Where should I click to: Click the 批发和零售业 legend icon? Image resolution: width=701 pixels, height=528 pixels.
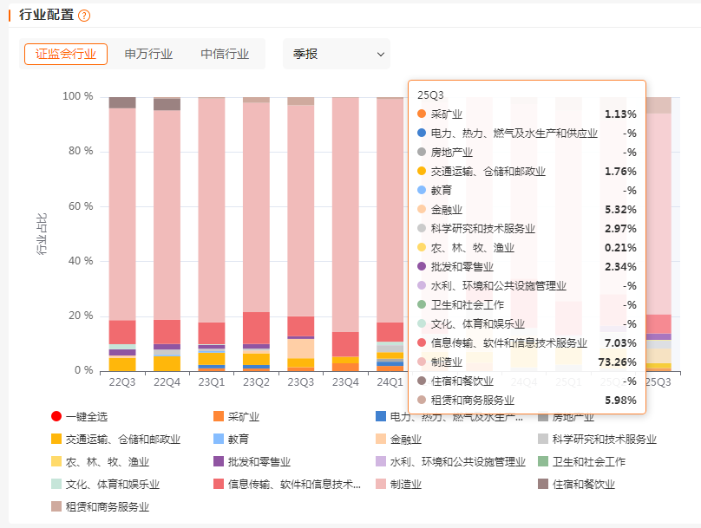pos(219,462)
